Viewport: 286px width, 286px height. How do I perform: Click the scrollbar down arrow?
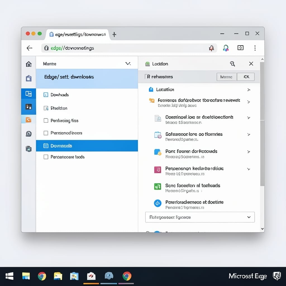click(x=262, y=229)
